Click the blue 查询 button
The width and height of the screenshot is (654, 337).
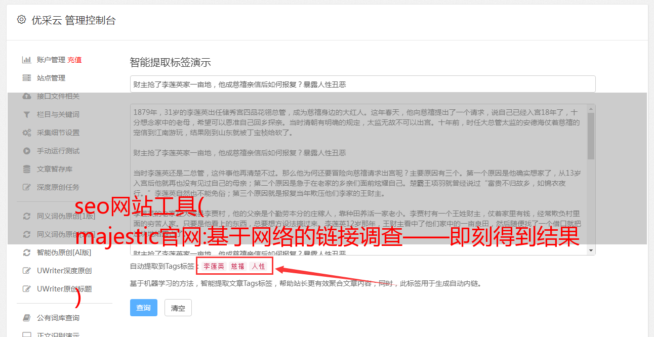click(x=144, y=308)
